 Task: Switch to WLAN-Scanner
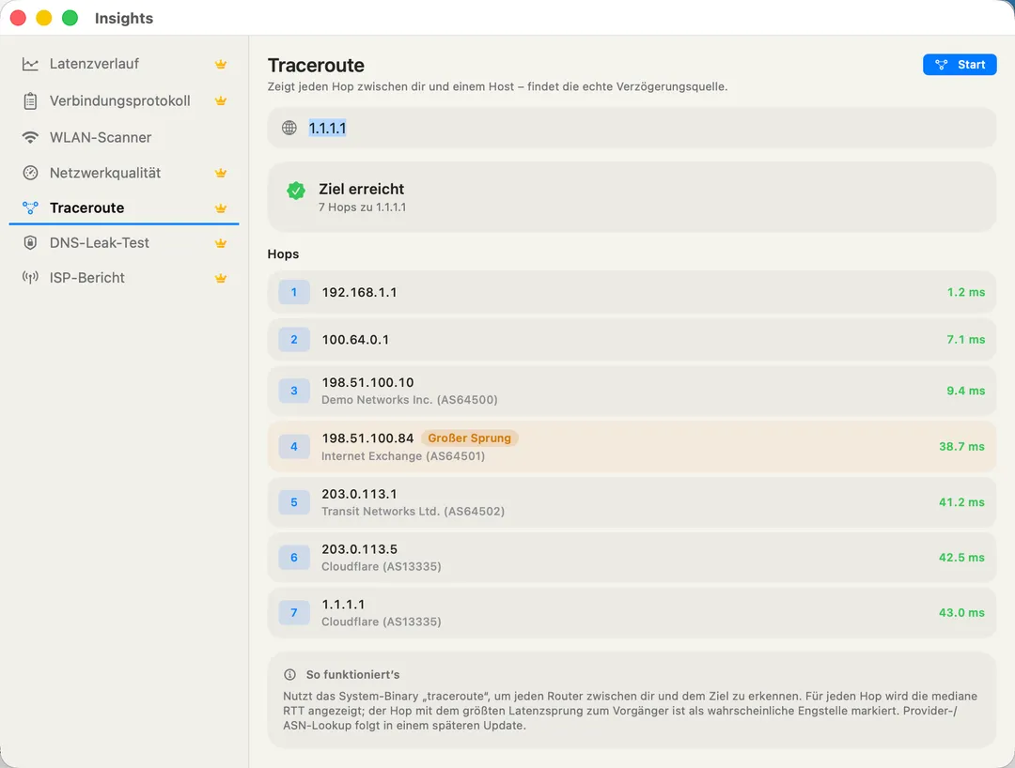tap(124, 137)
